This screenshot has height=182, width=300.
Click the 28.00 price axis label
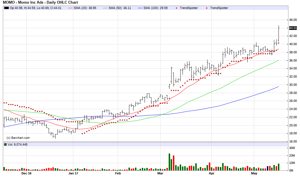tap(293, 93)
